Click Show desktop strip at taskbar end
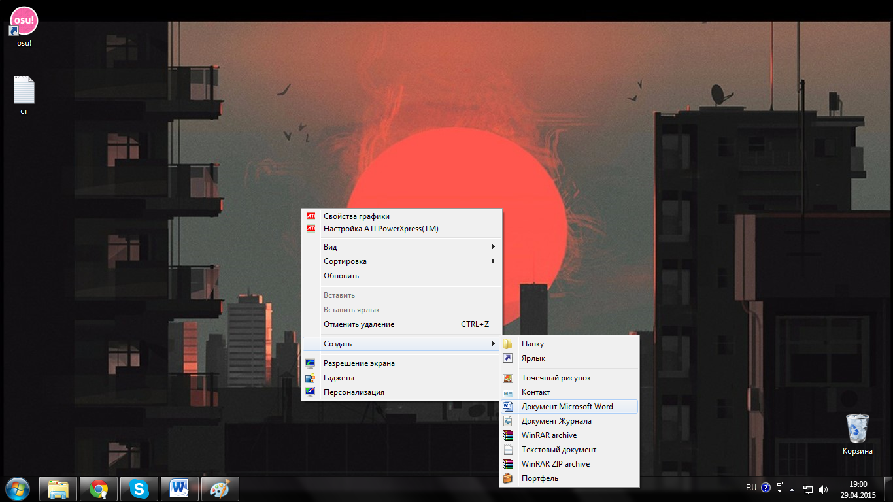 (x=888, y=489)
